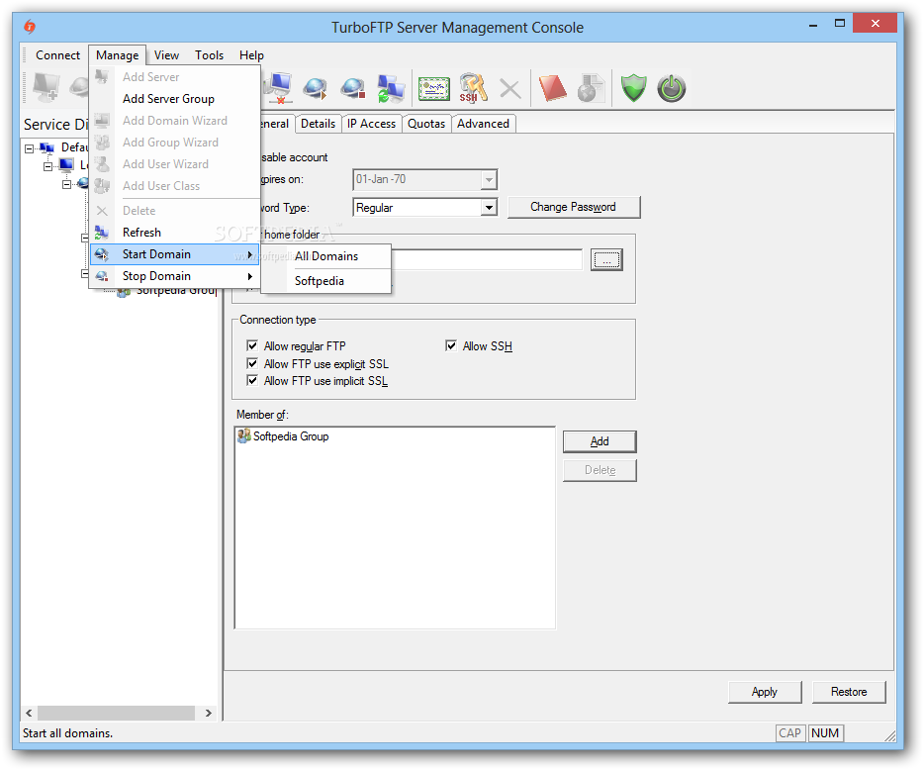Click the NUM status bar indicator
The width and height of the screenshot is (924, 770).
pyautogui.click(x=825, y=732)
